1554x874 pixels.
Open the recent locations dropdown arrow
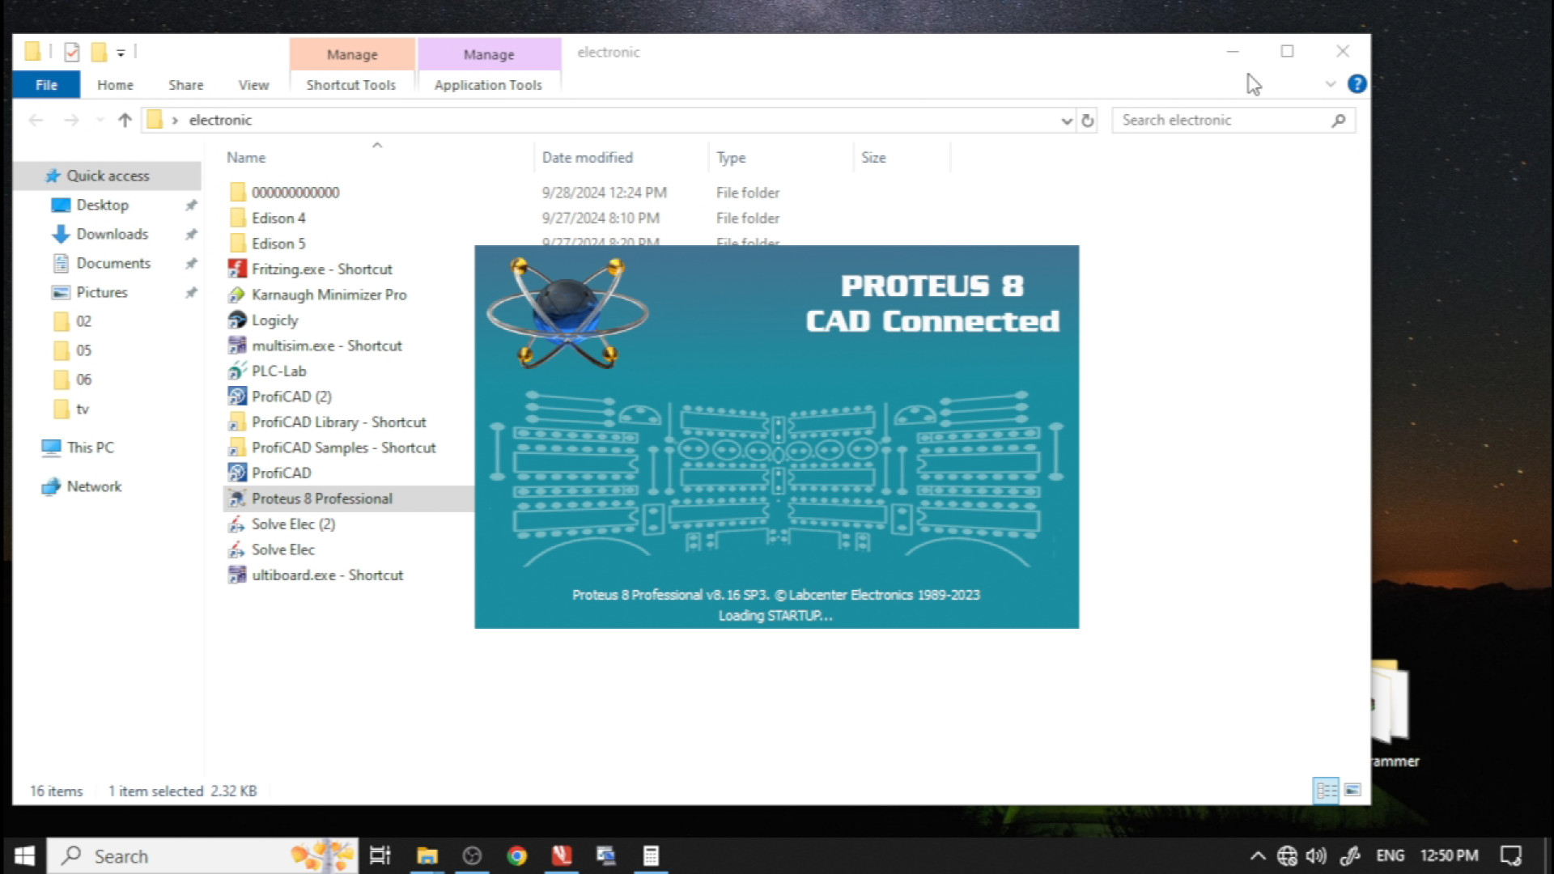[x=100, y=120]
